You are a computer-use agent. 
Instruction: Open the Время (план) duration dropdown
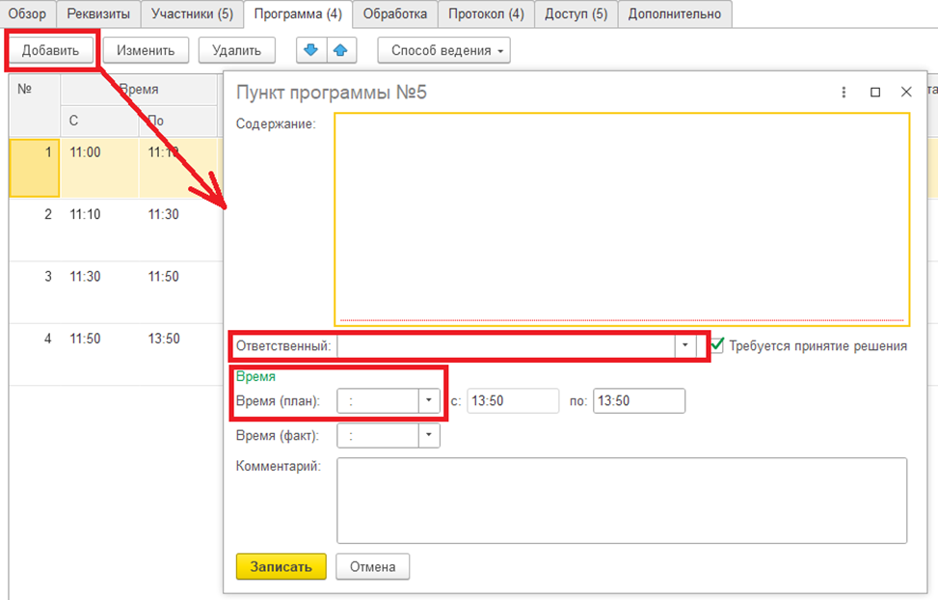click(x=429, y=400)
